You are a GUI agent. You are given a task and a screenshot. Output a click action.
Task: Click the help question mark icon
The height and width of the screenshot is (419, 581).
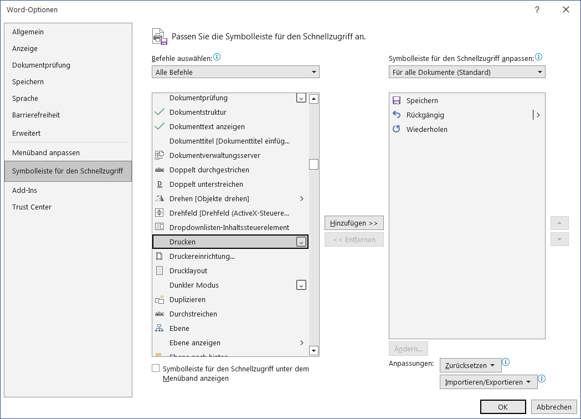point(537,9)
